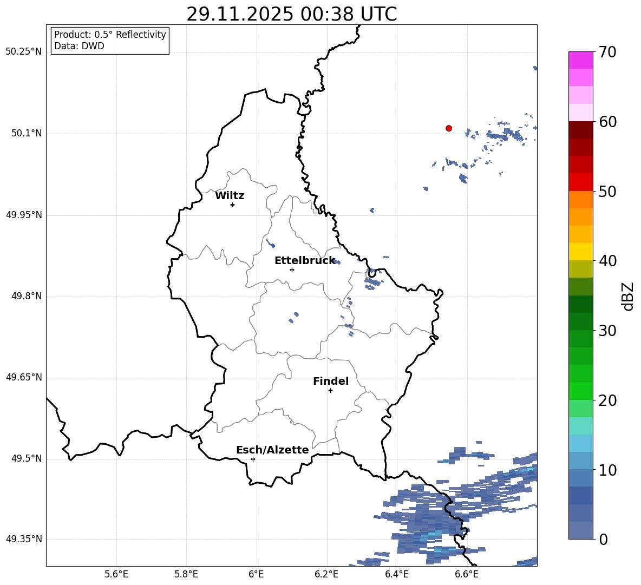Click the 50.1°N latitude label
This screenshot has width=641, height=585.
pos(27,134)
